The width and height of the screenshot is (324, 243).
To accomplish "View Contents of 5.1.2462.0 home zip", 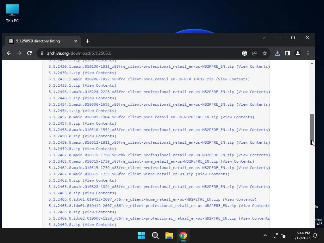I will pos(237,161).
